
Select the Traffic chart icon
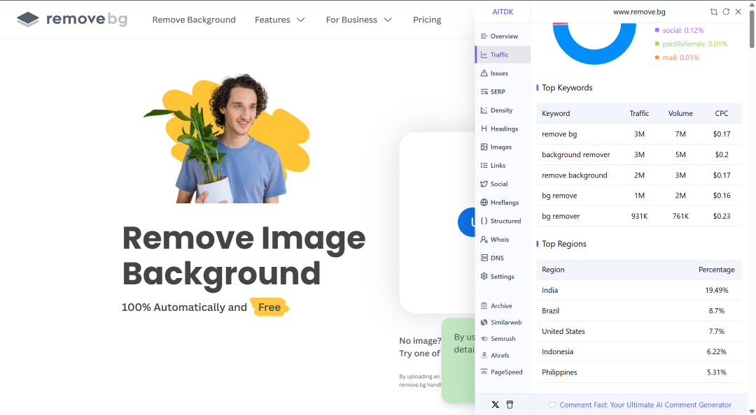484,54
